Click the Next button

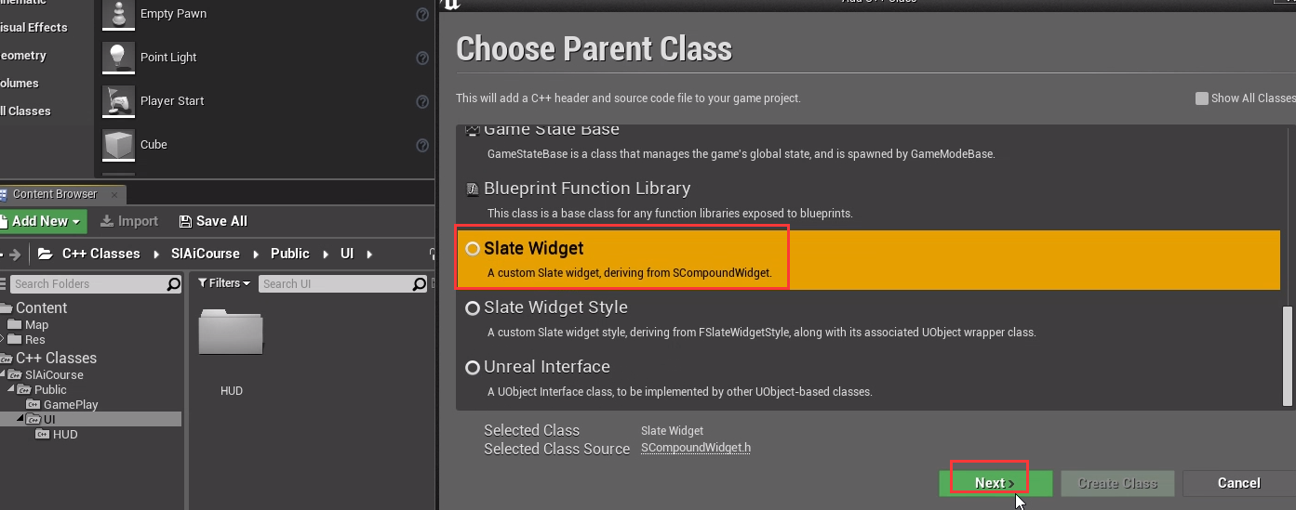(995, 483)
